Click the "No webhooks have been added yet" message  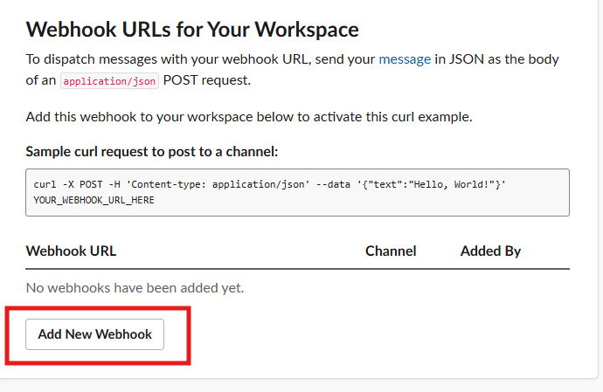point(135,287)
